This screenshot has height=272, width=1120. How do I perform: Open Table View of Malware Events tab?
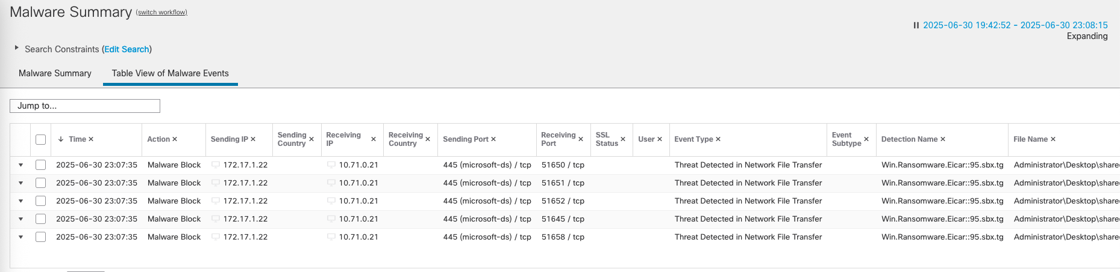170,73
